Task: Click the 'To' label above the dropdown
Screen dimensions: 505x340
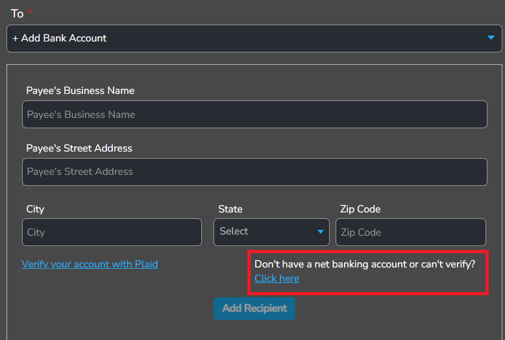Action: (x=17, y=14)
